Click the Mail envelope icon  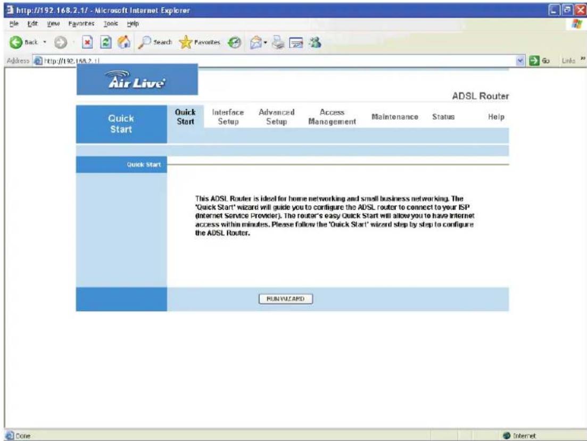(255, 43)
